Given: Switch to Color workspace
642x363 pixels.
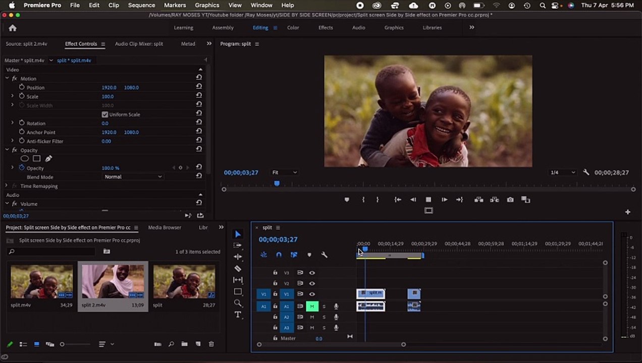Looking at the screenshot, I should pyautogui.click(x=293, y=28).
